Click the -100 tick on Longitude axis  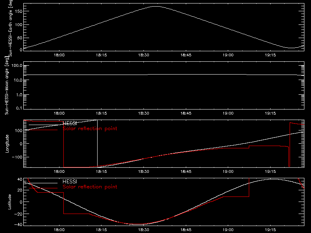17,157
